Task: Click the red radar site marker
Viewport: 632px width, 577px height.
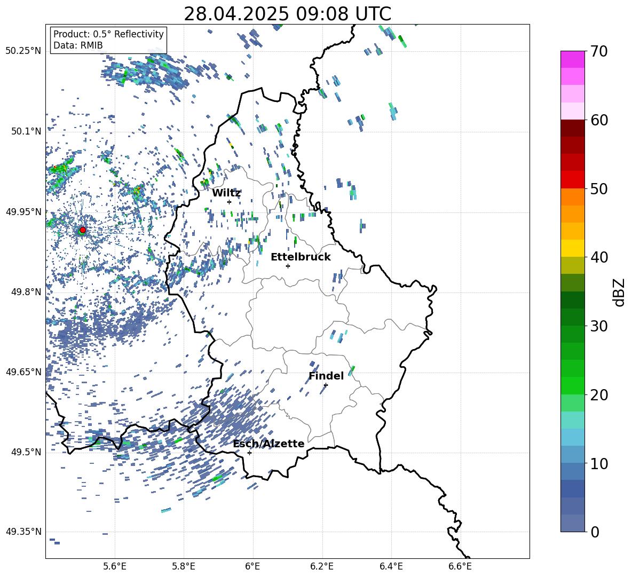Action: coord(83,230)
